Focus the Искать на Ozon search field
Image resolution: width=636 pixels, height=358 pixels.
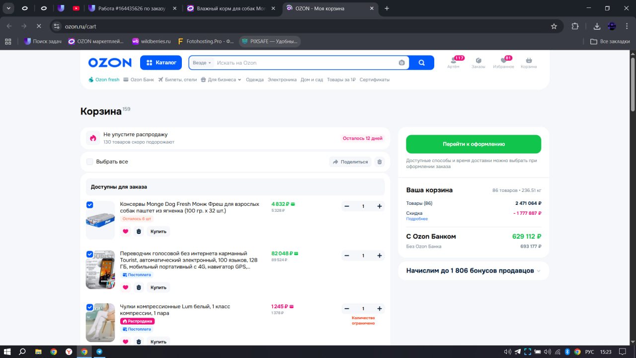click(x=306, y=63)
